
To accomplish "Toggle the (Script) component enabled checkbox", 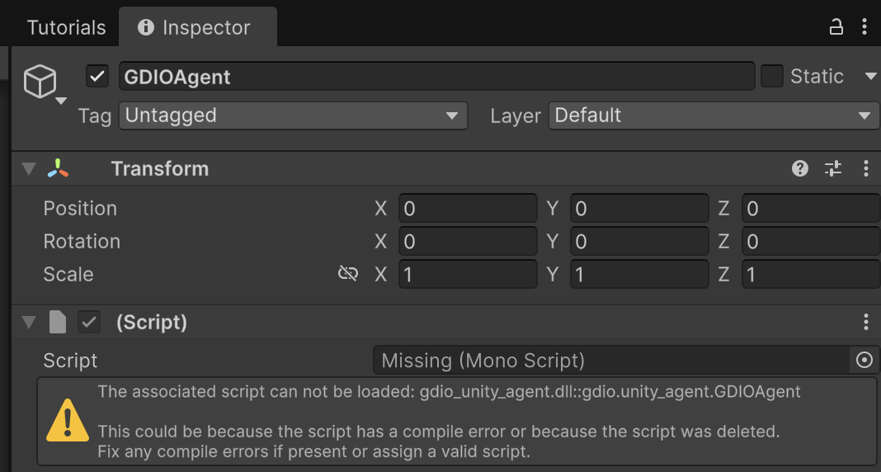I will (x=89, y=322).
